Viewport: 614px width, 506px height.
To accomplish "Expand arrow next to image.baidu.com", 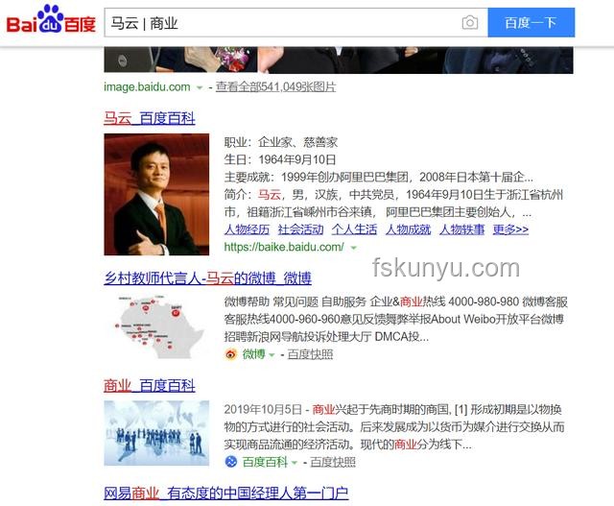I will (200, 87).
